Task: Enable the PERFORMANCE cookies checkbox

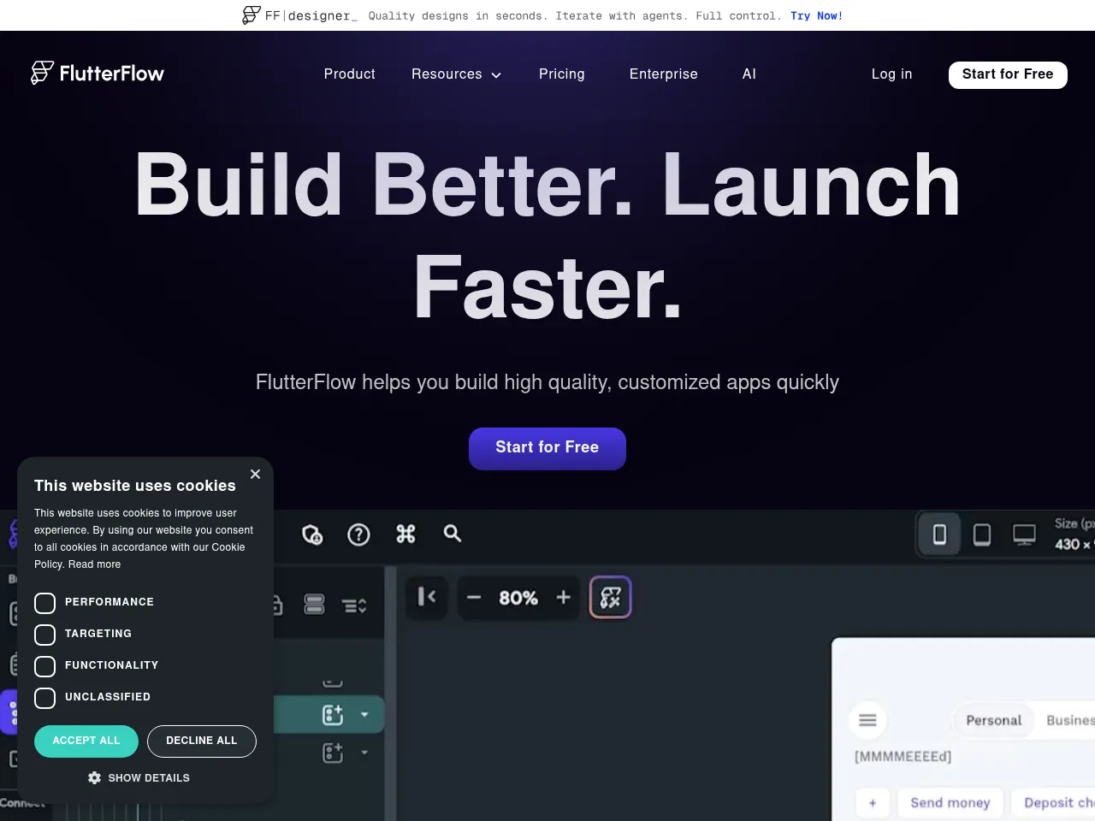Action: pos(45,603)
